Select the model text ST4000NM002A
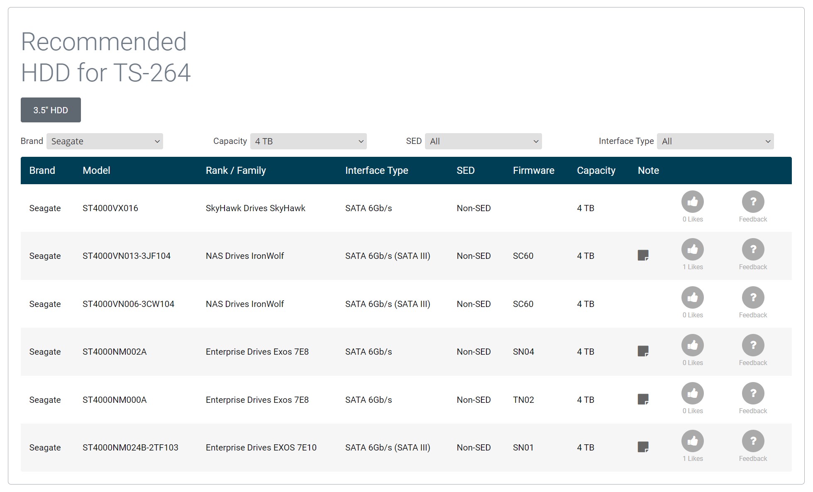This screenshot has width=813, height=492. click(115, 352)
